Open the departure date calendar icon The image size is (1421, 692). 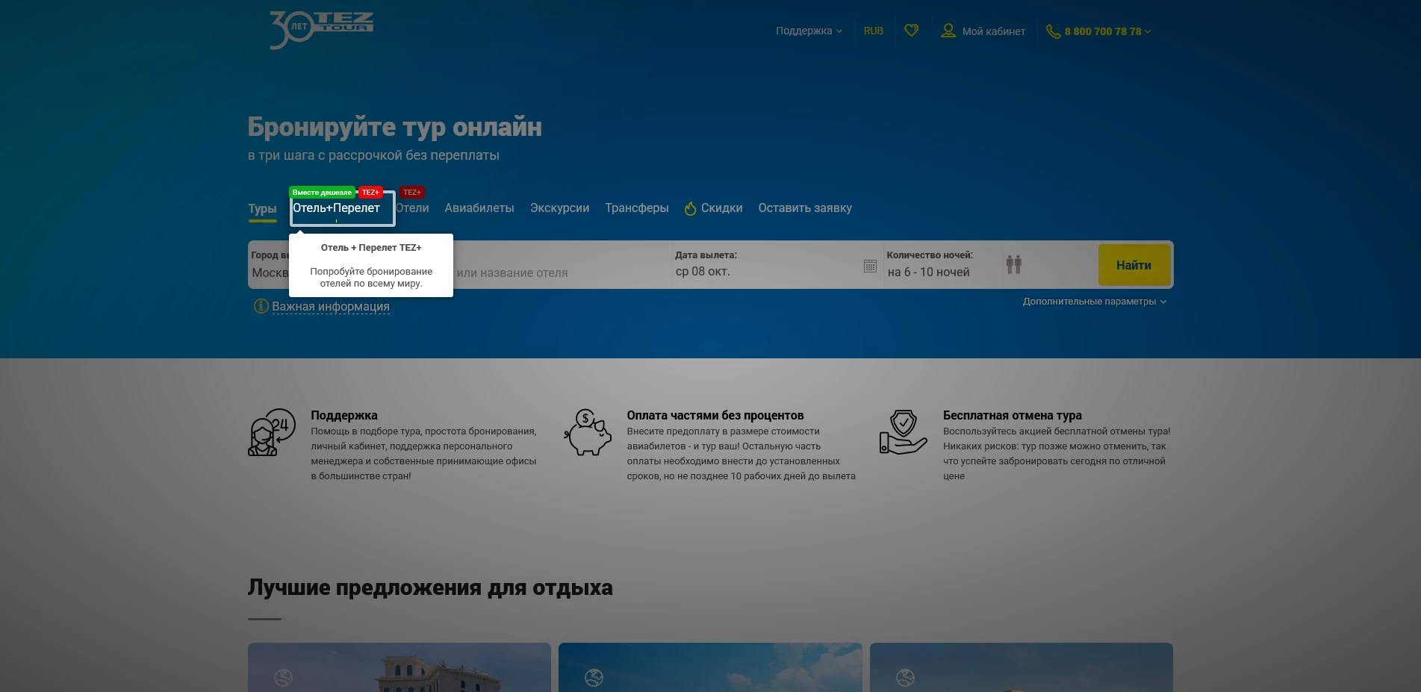click(x=870, y=266)
